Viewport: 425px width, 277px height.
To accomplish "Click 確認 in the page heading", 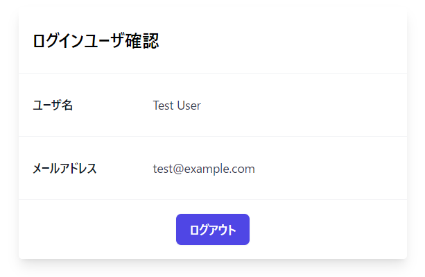I will (x=141, y=41).
